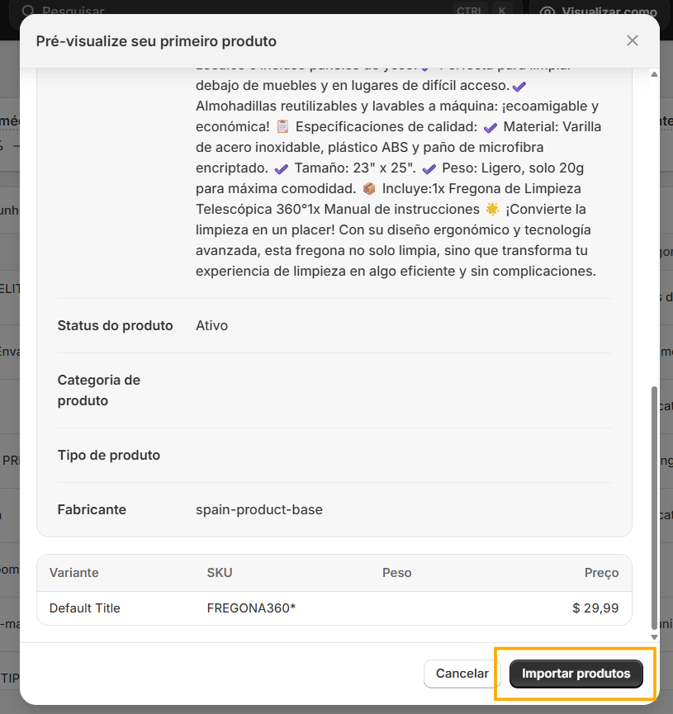
Task: Select the Default Title variant row
Action: pyautogui.click(x=334, y=608)
